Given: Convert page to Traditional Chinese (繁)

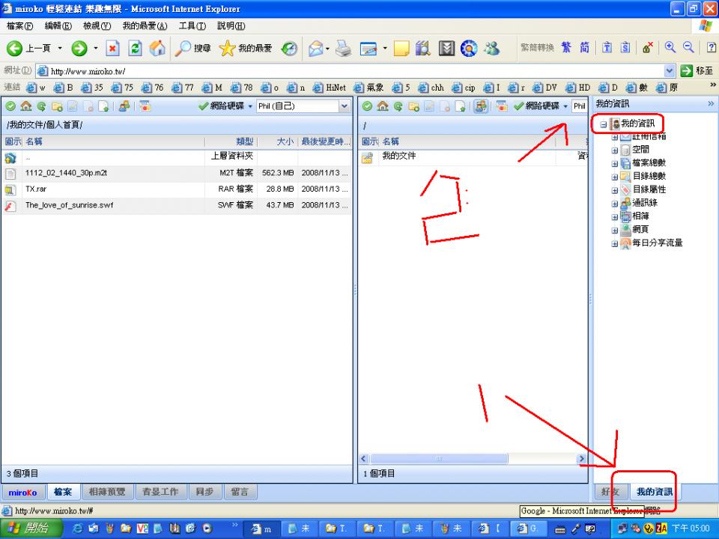Looking at the screenshot, I should pyautogui.click(x=566, y=47).
